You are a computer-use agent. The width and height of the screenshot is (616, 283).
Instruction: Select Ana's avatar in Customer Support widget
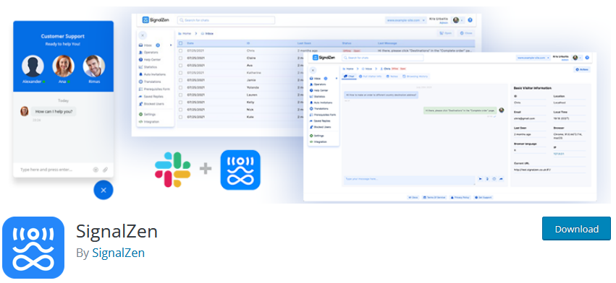63,66
